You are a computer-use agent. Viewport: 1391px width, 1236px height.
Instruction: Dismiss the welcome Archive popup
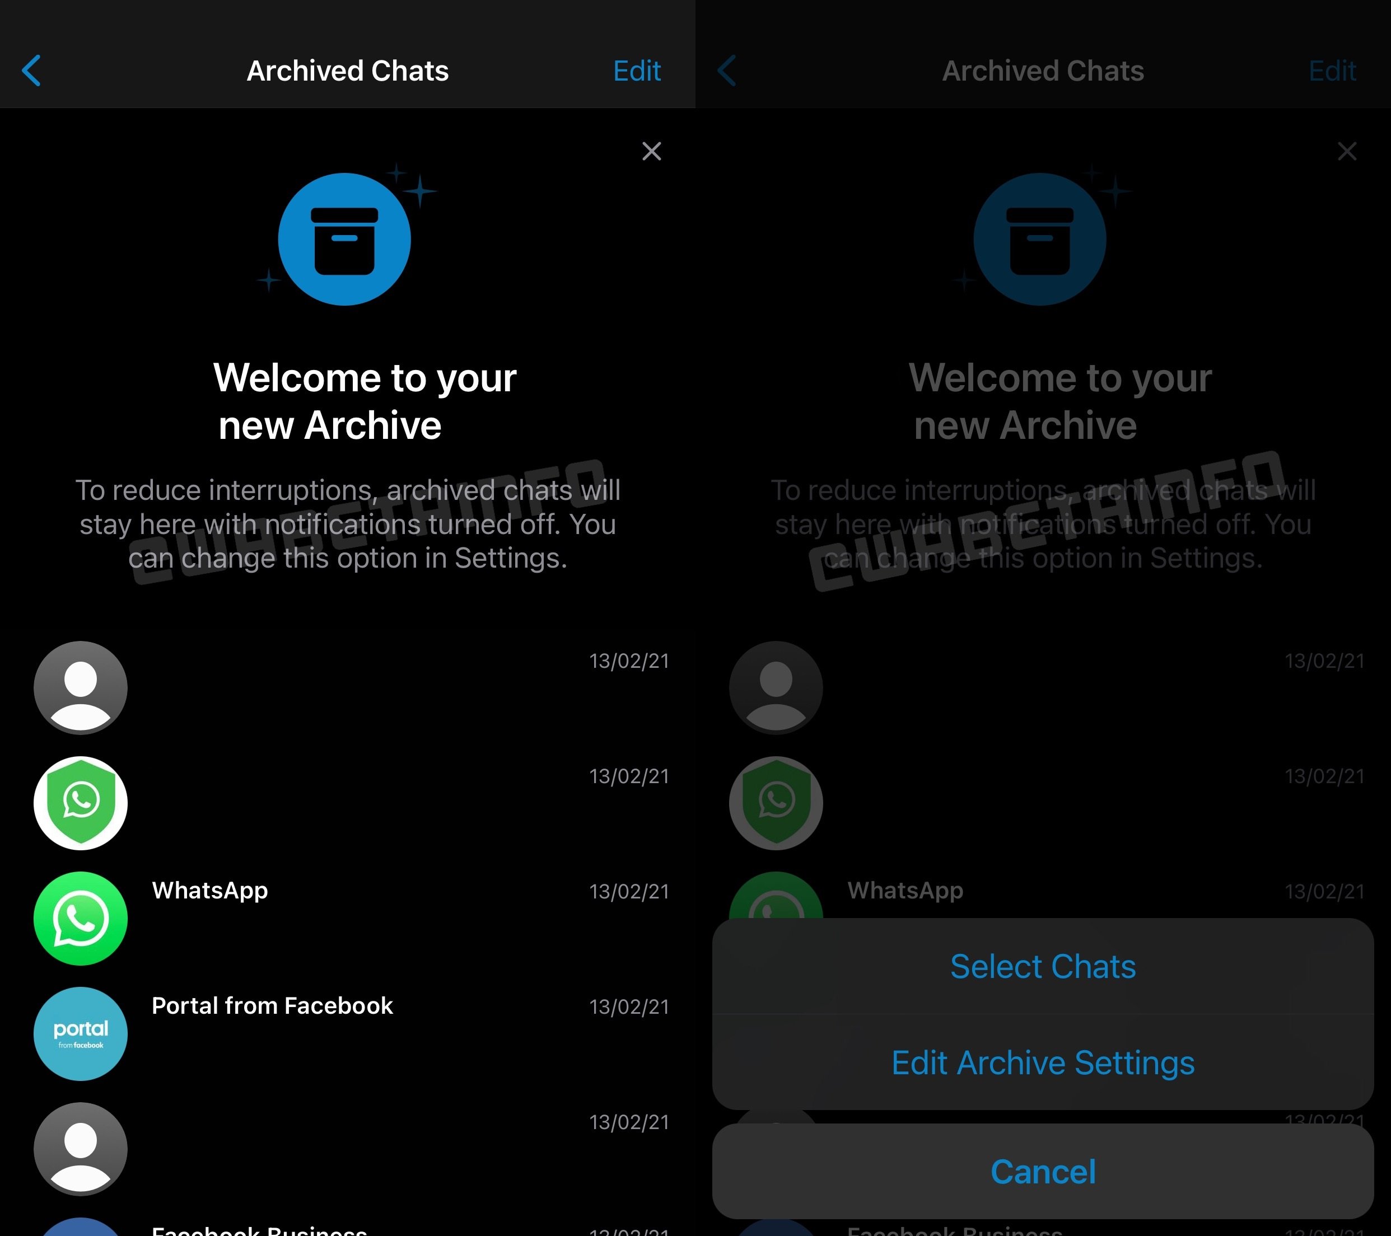coord(654,153)
